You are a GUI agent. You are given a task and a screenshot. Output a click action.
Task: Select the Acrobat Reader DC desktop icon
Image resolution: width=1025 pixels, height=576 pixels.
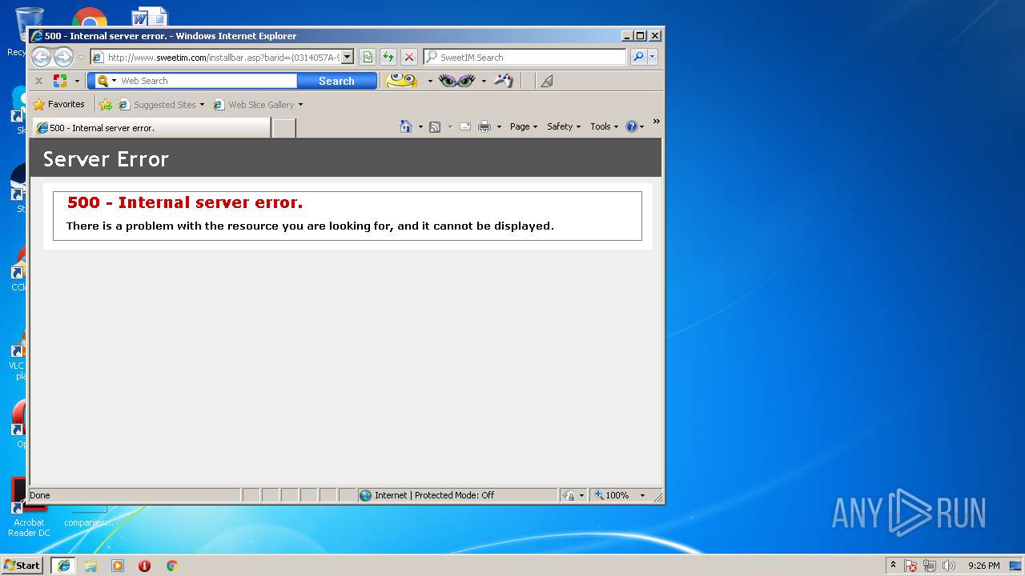point(29,507)
